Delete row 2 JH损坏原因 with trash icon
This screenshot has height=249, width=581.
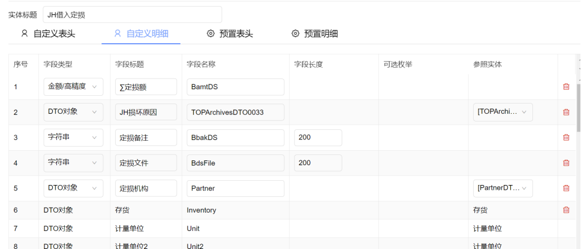pos(566,112)
